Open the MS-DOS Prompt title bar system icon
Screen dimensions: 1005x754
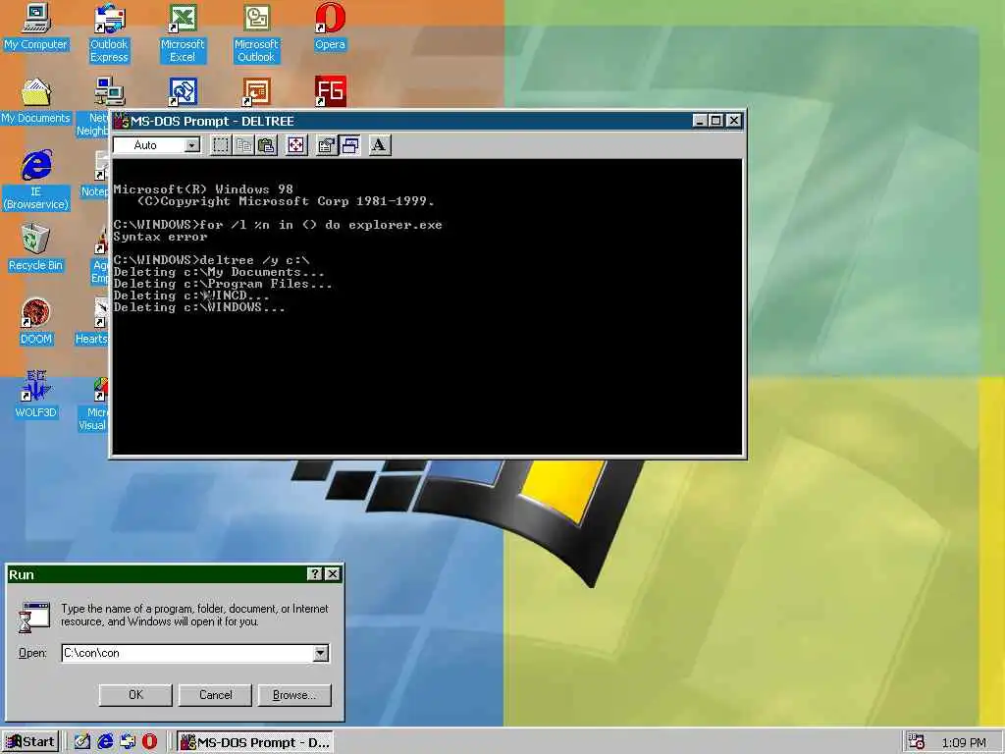pos(121,121)
